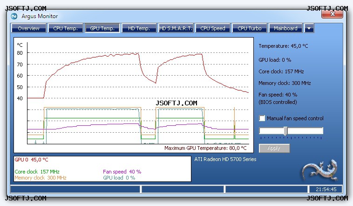Open the Mainboard tab
The height and width of the screenshot is (206, 353).
pyautogui.click(x=285, y=28)
